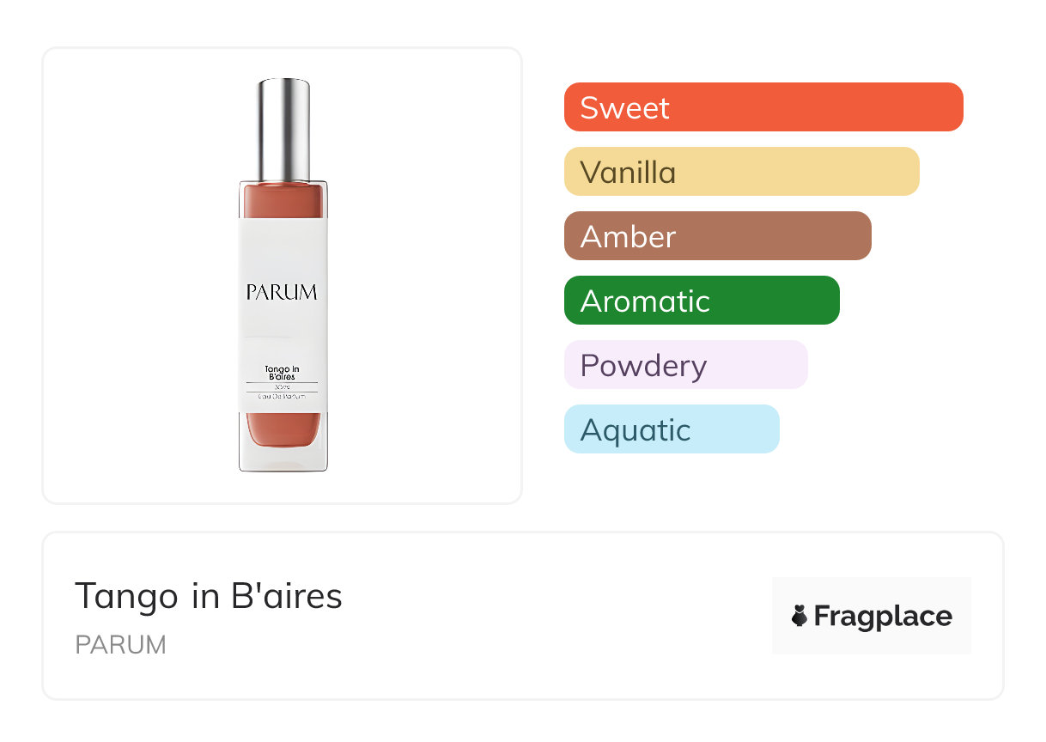The height and width of the screenshot is (742, 1046).
Task: Click the Tango in B'aires title heading
Action: (209, 595)
